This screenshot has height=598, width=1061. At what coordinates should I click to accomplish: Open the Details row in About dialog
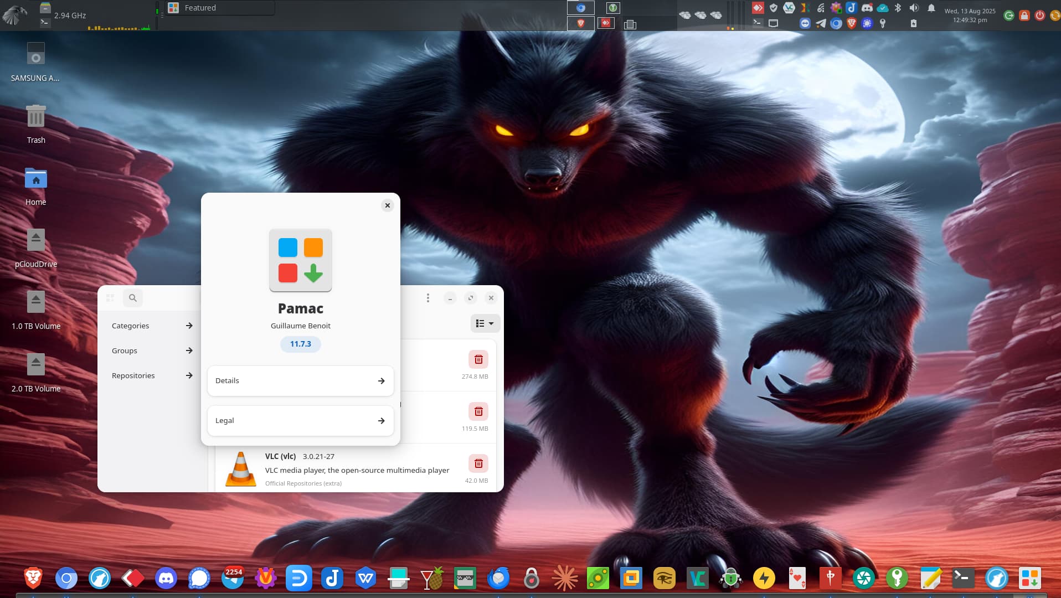click(x=300, y=381)
